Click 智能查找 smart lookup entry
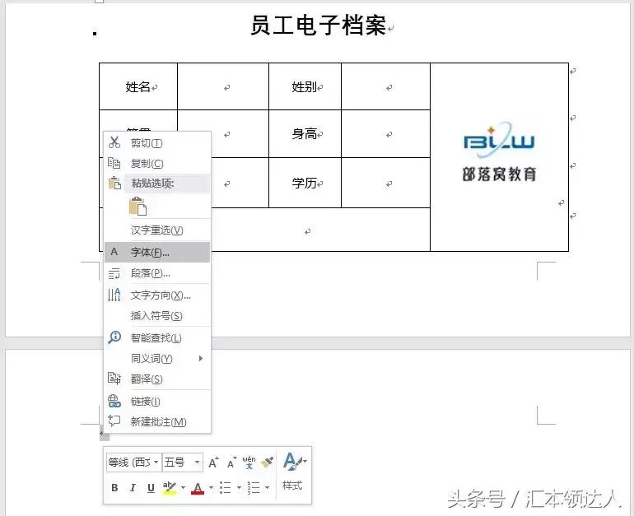The image size is (634, 516). pos(157,337)
